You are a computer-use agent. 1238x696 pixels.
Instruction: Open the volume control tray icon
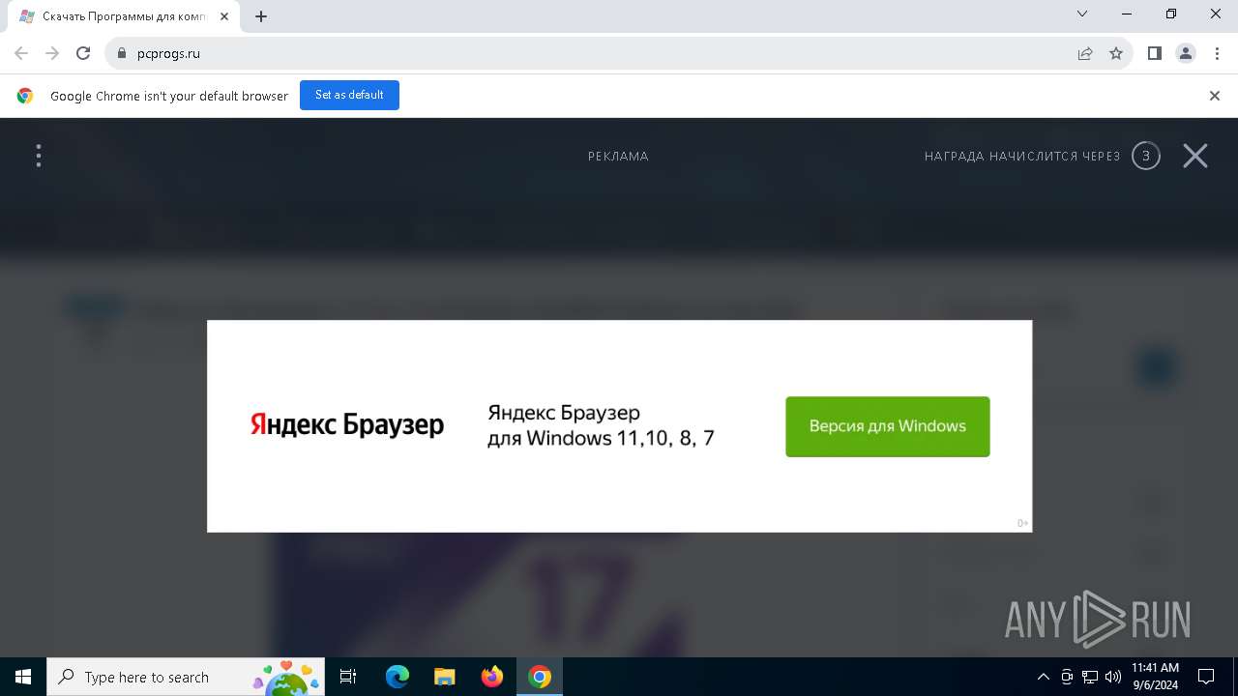pyautogui.click(x=1113, y=677)
